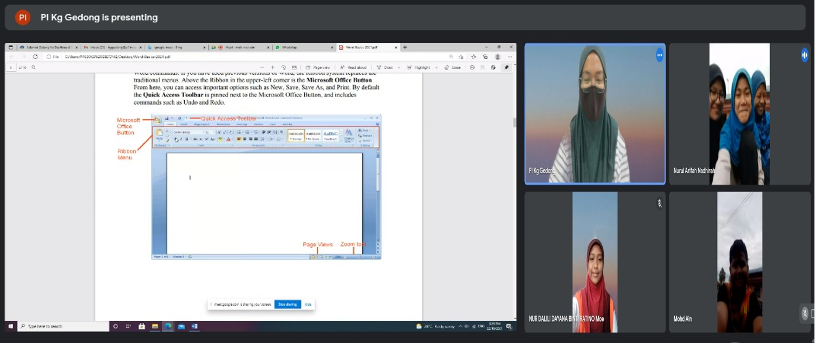
Task: Click the Stop sharing button
Action: click(288, 305)
